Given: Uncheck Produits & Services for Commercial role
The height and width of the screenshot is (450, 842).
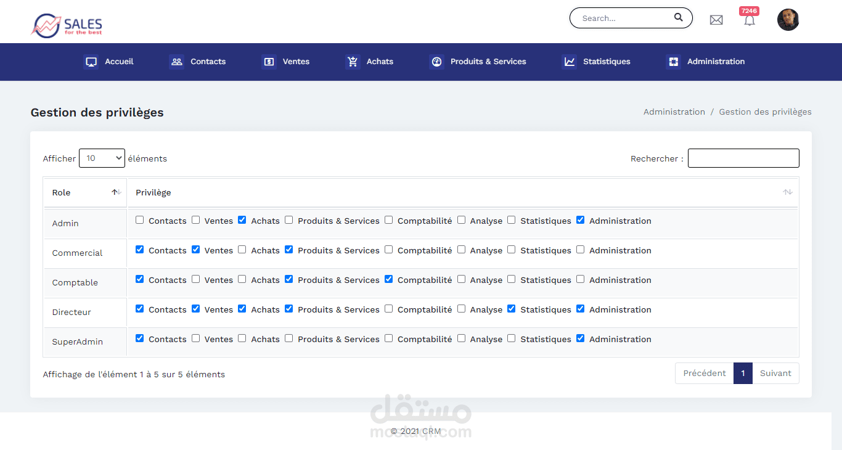Looking at the screenshot, I should point(288,250).
